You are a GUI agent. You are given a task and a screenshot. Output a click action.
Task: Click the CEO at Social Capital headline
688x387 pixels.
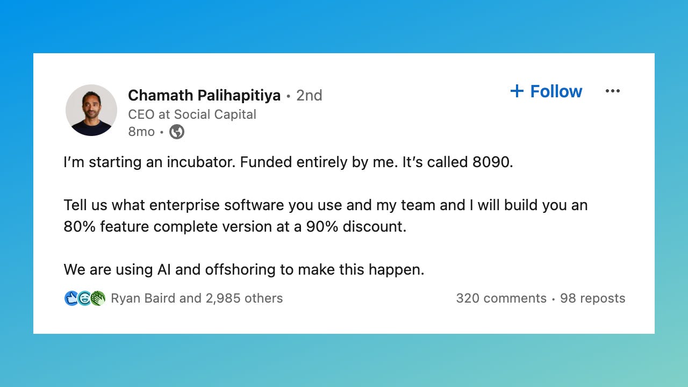(x=192, y=114)
